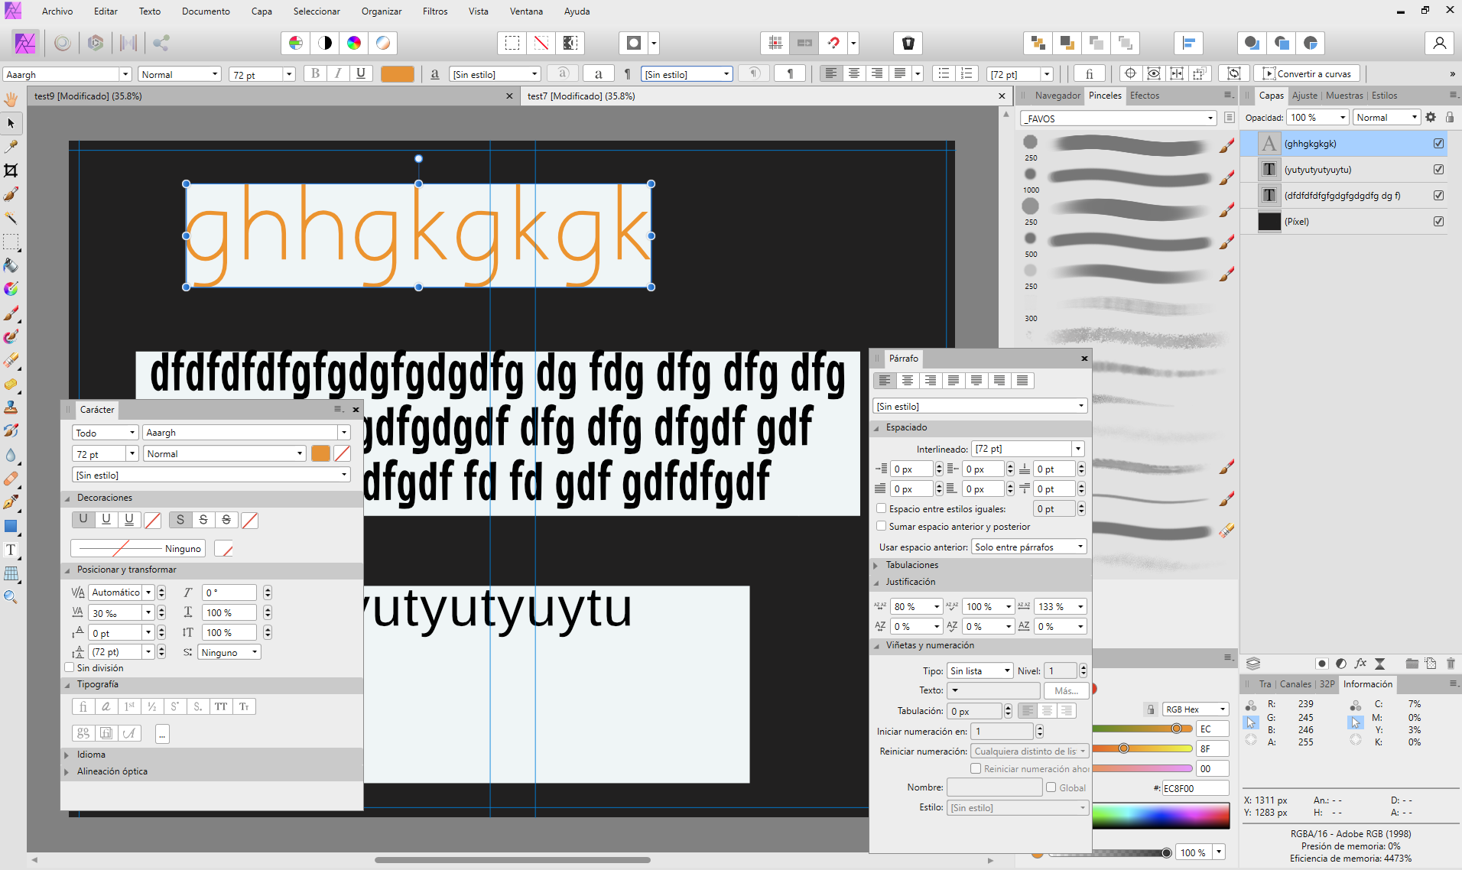Screen dimensions: 1462x870
Task: Switch to the Ajuste tab
Action: tap(1305, 96)
